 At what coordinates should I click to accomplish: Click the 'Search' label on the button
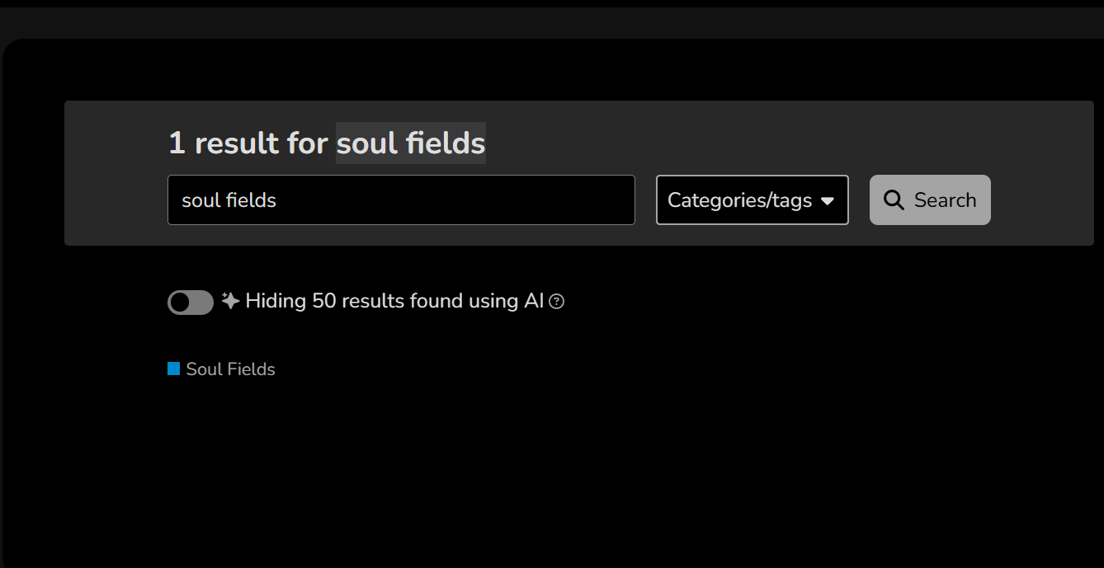tap(945, 200)
